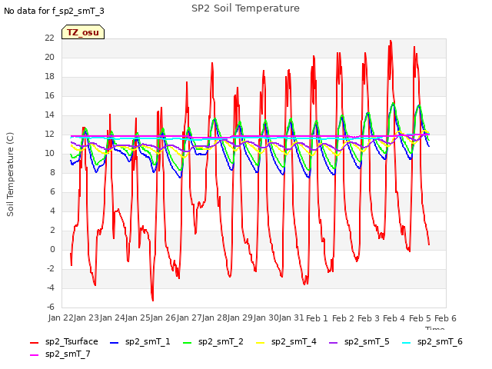Select the sp2_smT_7 legend label
This screenshot has width=492, height=369.
[68, 354]
